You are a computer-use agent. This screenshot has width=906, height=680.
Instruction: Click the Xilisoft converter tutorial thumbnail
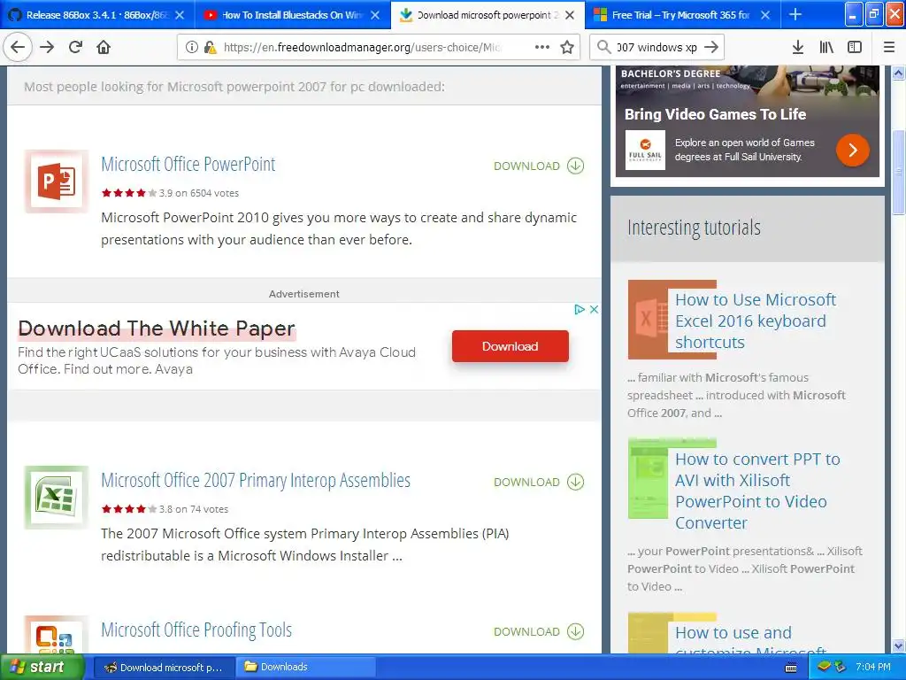coord(649,478)
